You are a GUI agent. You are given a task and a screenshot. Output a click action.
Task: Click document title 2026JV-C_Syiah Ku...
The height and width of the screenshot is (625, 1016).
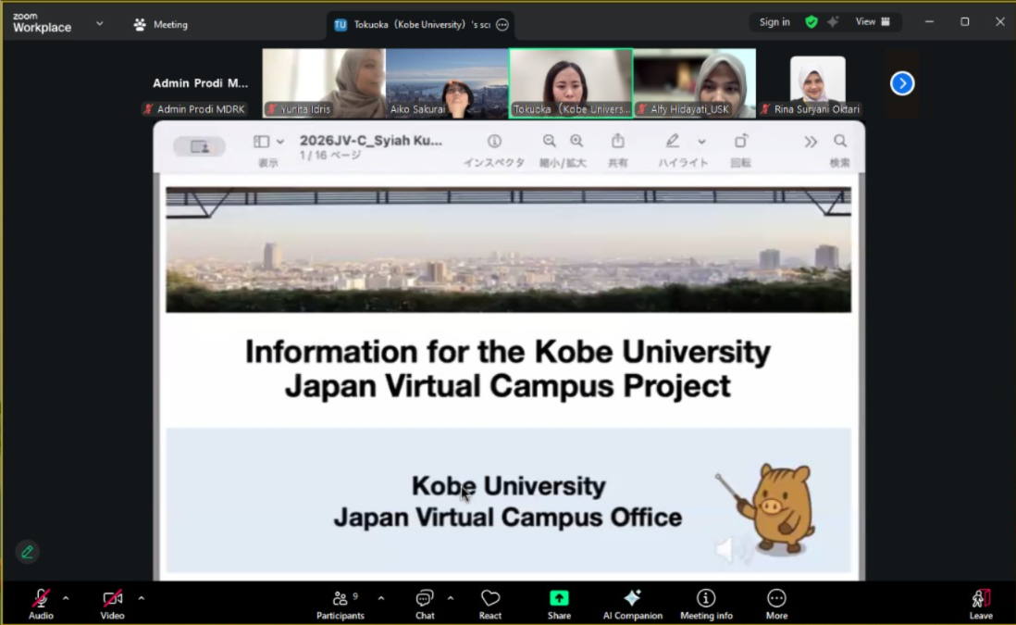(371, 140)
